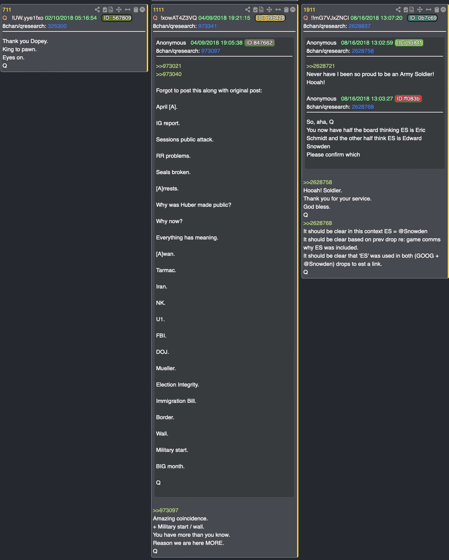Viewport: 449px width, 560px height.
Task: Click the clipboard-check icon on post 1111
Action: 255,10
